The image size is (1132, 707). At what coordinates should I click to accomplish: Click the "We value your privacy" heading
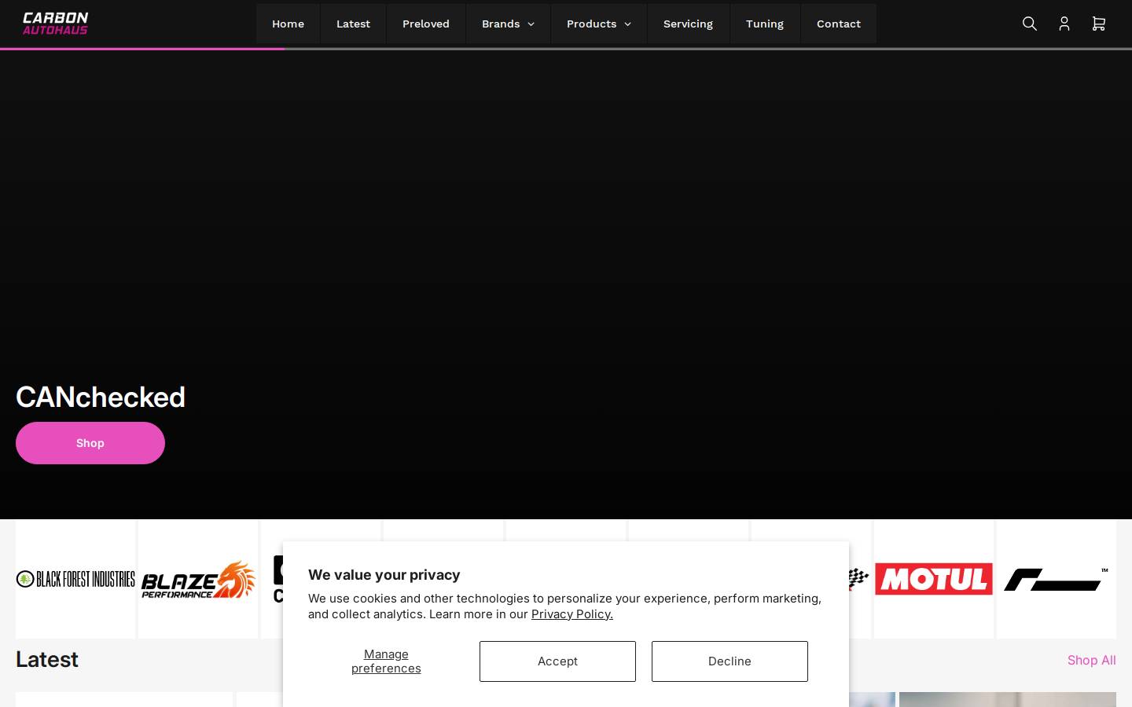click(x=384, y=575)
